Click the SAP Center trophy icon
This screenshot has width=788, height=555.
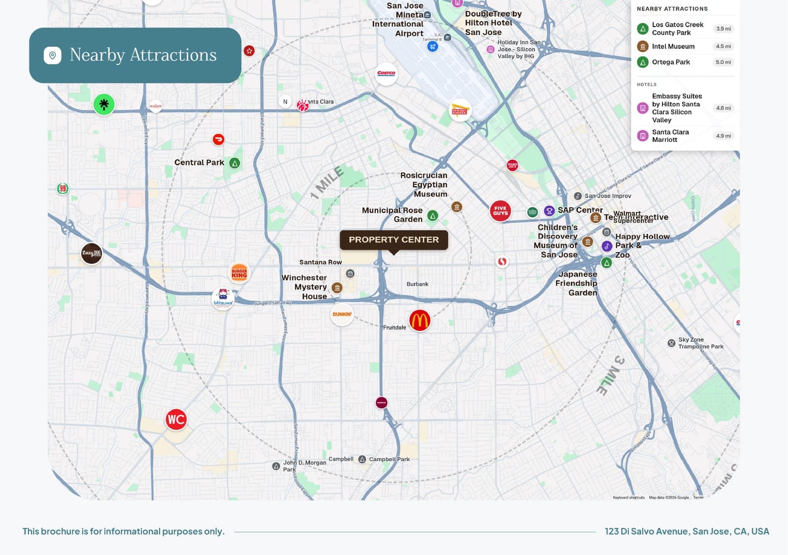point(549,211)
